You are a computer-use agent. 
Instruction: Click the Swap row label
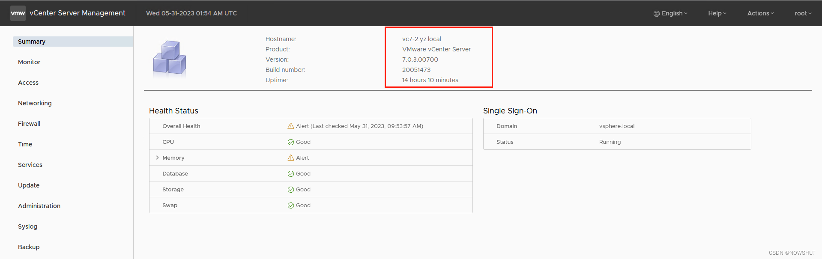(x=170, y=205)
